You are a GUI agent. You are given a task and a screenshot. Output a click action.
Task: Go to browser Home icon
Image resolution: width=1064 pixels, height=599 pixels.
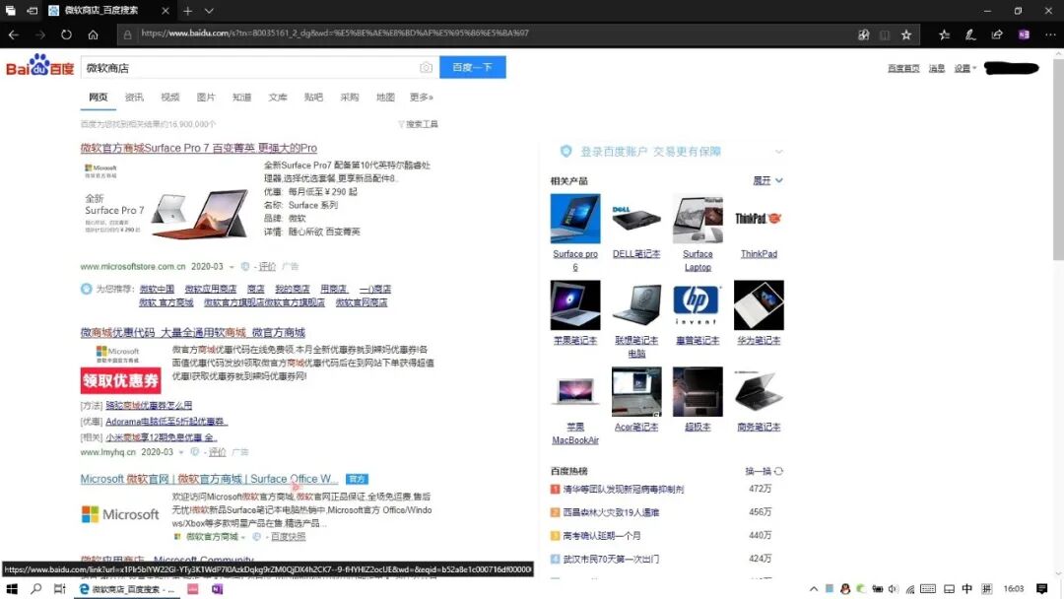pyautogui.click(x=93, y=34)
